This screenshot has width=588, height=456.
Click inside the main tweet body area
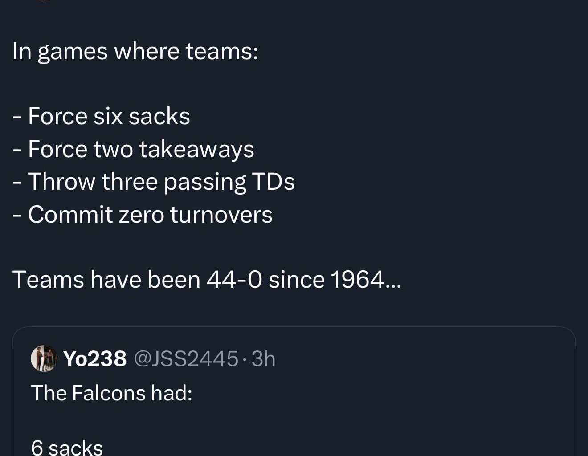point(178,165)
